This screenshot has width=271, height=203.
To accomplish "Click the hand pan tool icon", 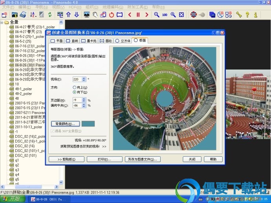I will click(95, 15).
